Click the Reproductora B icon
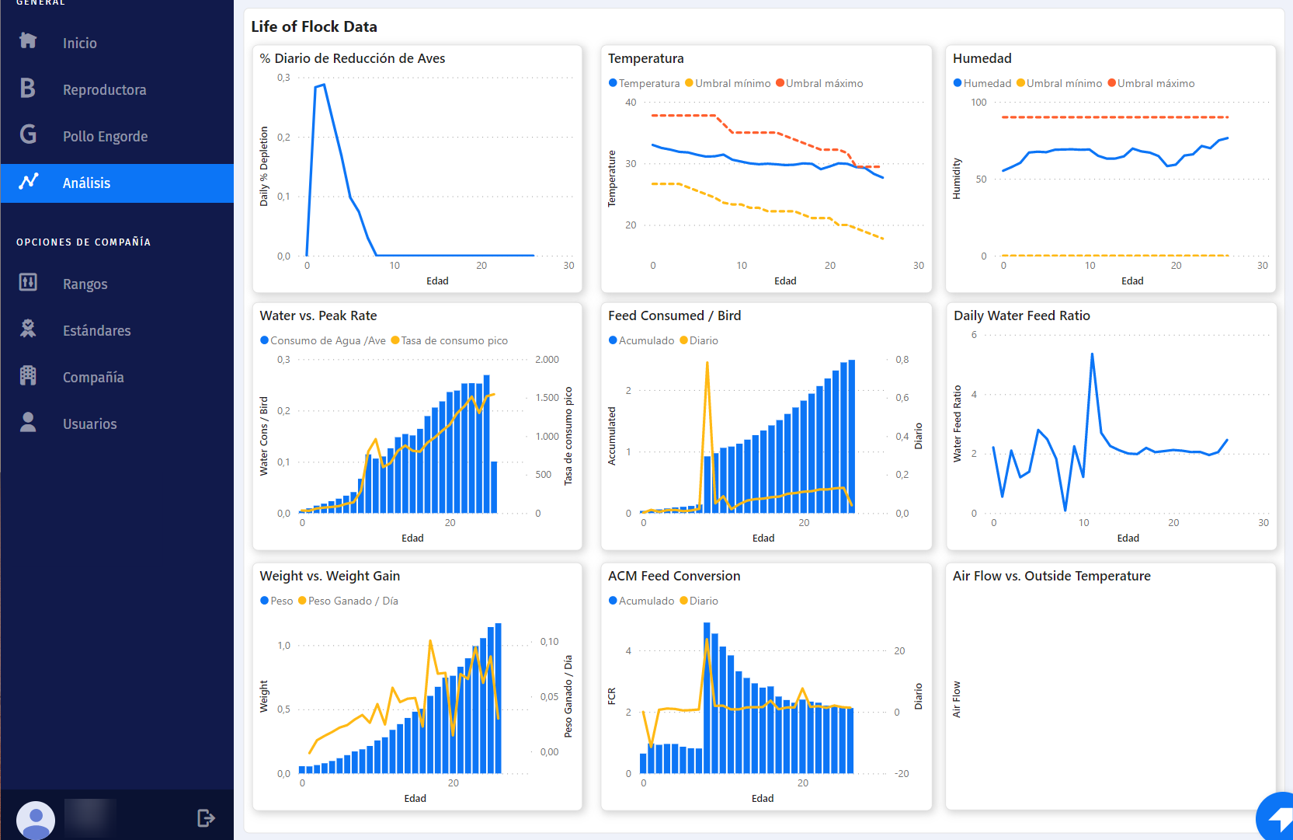This screenshot has width=1293, height=840. 28,88
